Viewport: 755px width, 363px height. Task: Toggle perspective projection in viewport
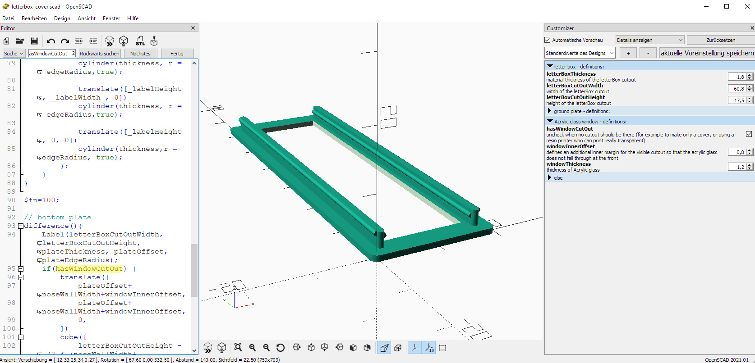[x=384, y=347]
